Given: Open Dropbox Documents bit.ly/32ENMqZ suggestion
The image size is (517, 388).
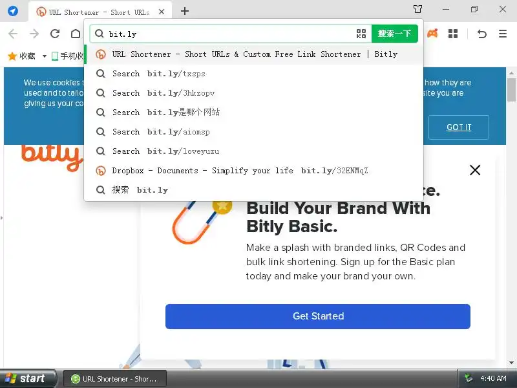Looking at the screenshot, I should (x=254, y=171).
